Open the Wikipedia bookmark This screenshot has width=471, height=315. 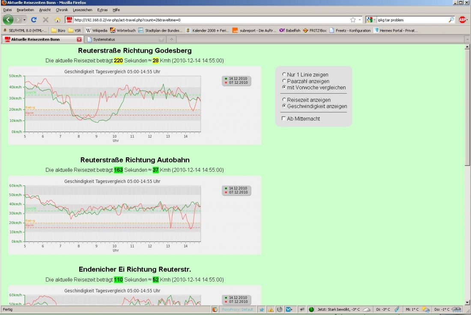coord(97,30)
